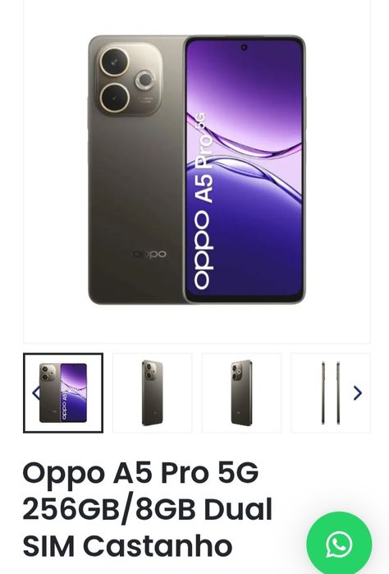Tap the purple phone screen in main image
This screenshot has height=574, width=389.
click(245, 169)
